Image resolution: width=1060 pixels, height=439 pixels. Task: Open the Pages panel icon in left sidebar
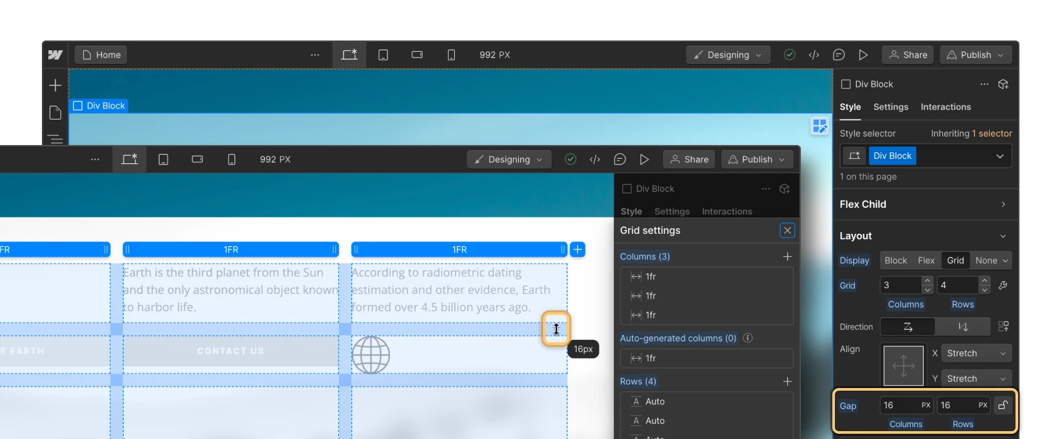click(56, 113)
